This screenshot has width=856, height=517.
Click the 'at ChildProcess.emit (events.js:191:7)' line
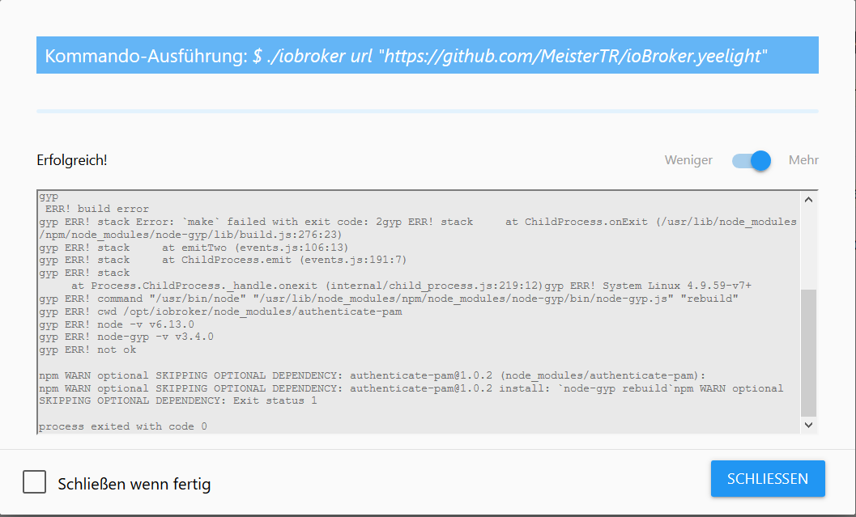tap(223, 261)
